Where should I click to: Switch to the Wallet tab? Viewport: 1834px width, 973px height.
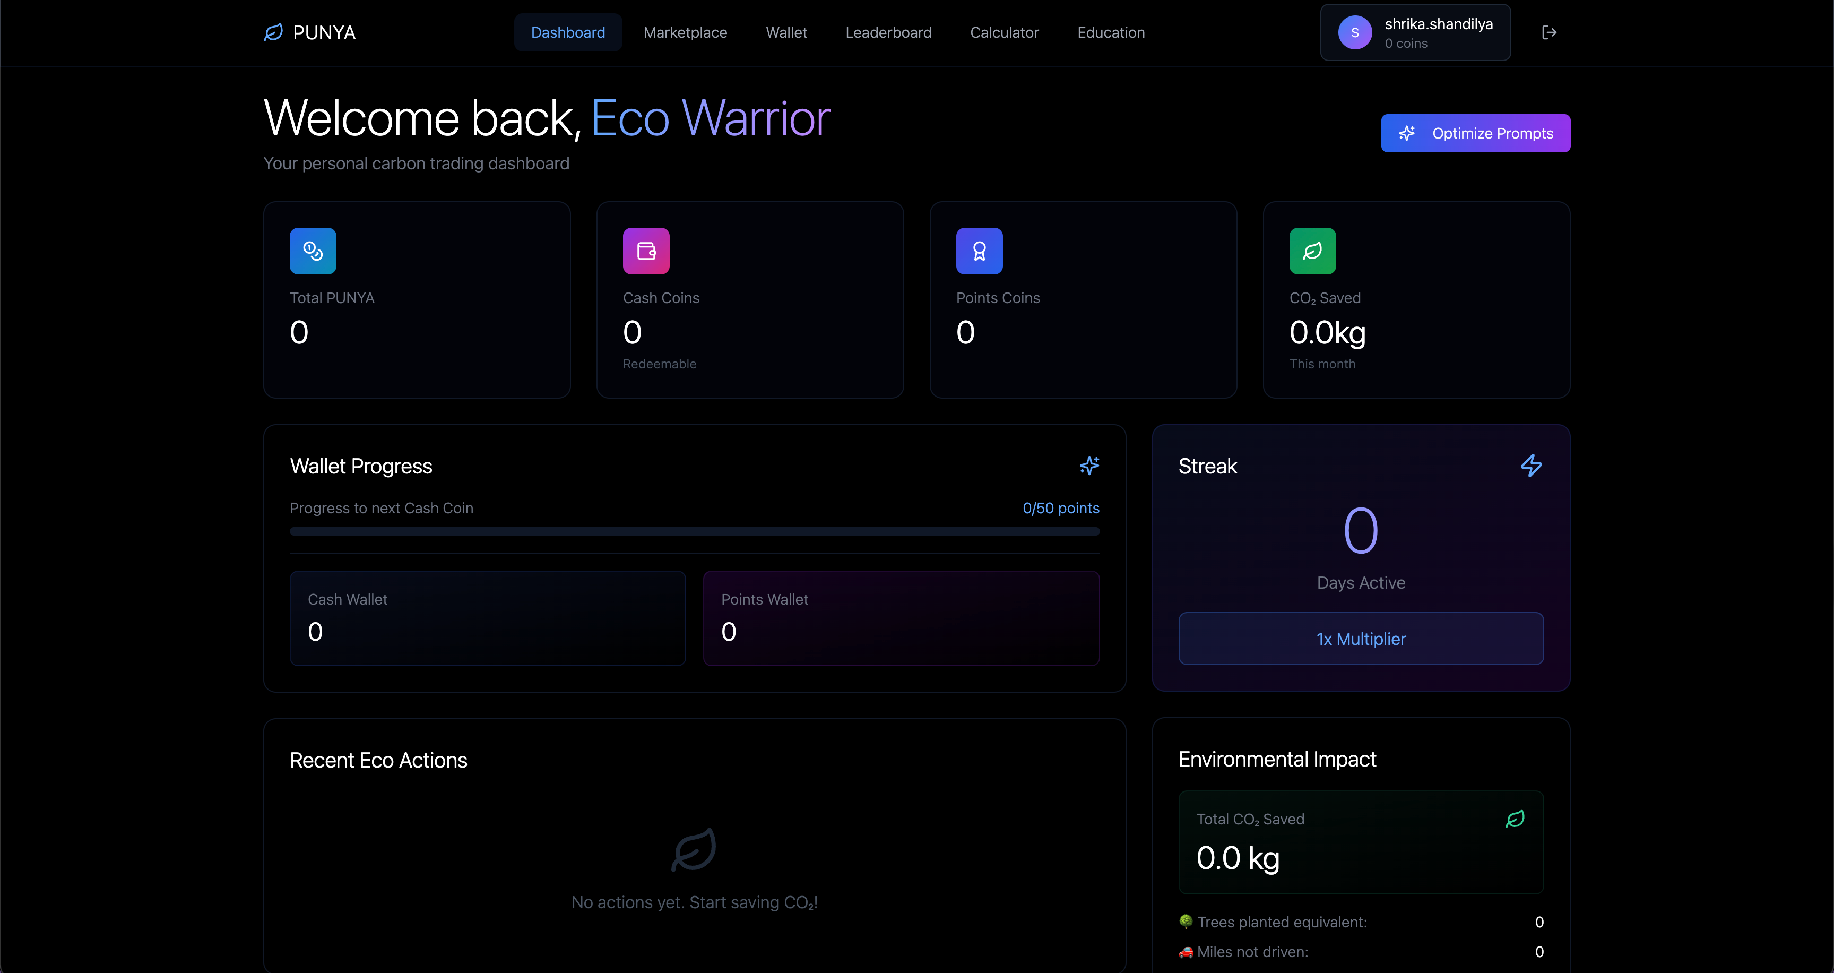click(786, 33)
